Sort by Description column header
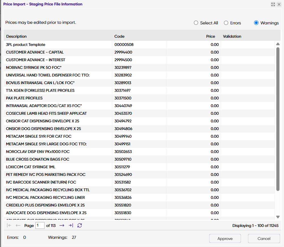 [x=16, y=36]
